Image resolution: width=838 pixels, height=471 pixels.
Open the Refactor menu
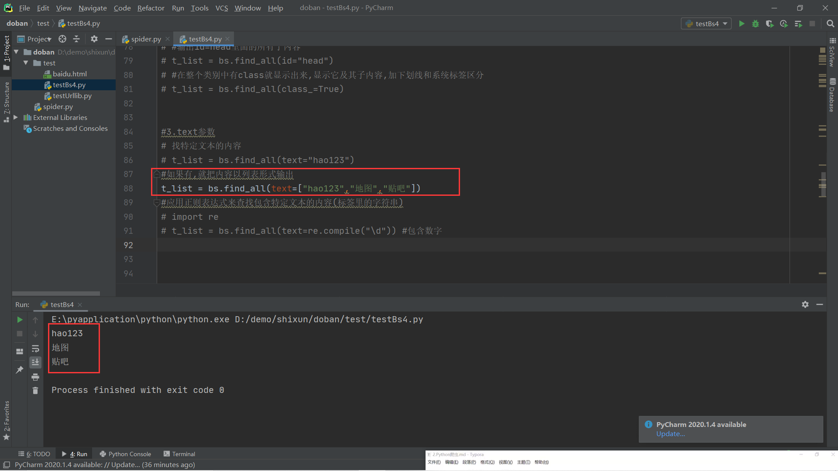(x=151, y=8)
